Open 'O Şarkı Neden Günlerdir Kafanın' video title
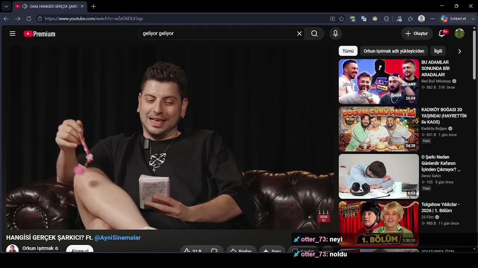The width and height of the screenshot is (478, 268). (441, 163)
